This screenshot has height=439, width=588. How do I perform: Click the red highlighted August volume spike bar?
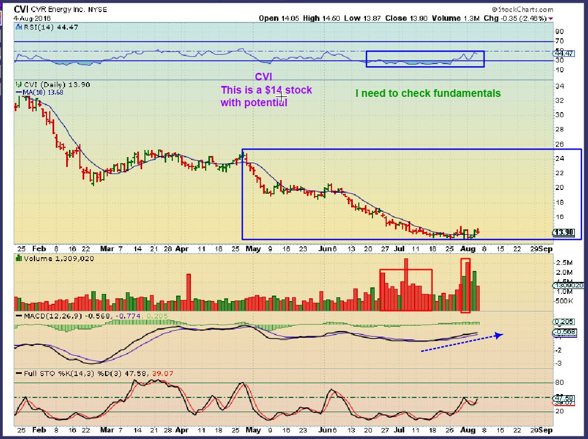(465, 285)
